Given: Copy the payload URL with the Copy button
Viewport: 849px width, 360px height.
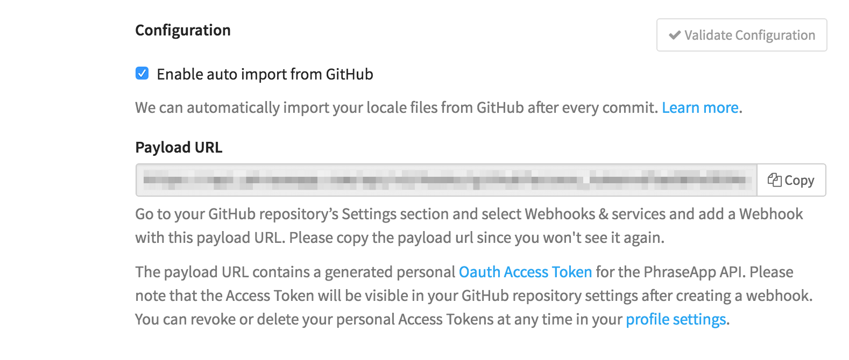Looking at the screenshot, I should coord(791,180).
